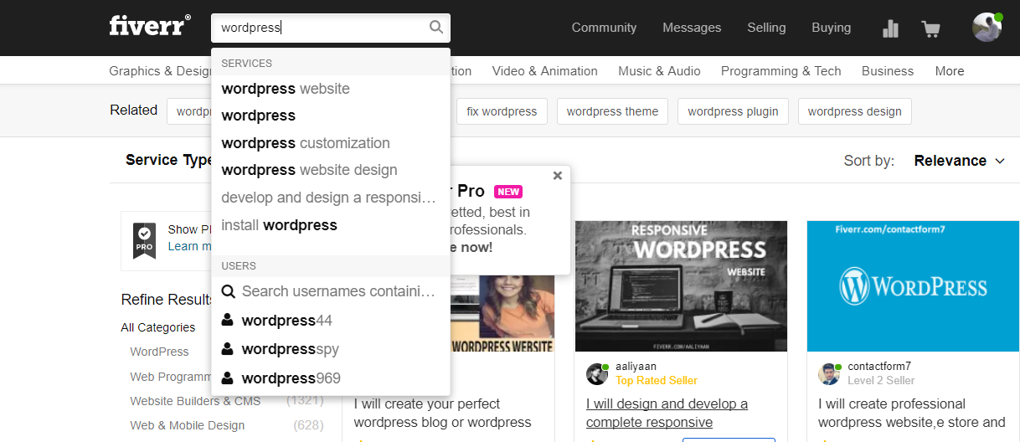Click contactform7's seller avatar
Image resolution: width=1020 pixels, height=442 pixels.
829,373
